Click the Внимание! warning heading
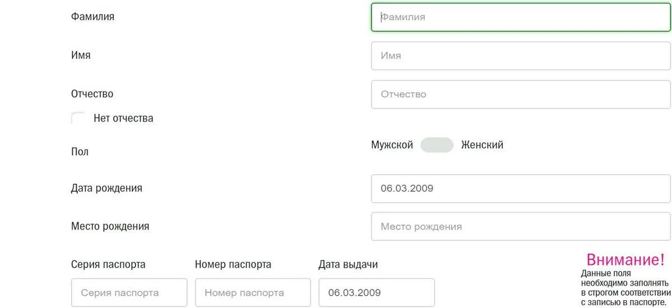Image resolution: width=672 pixels, height=308 pixels. [626, 260]
